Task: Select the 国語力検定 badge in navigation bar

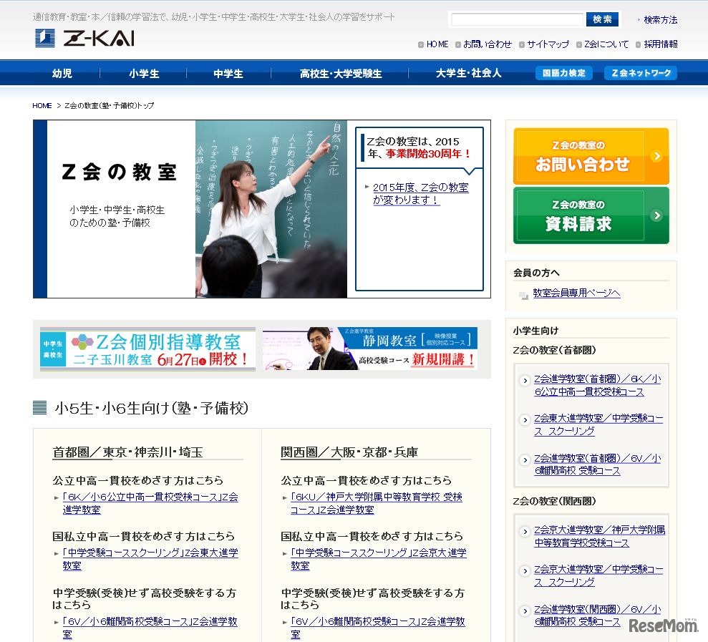Action: coord(564,72)
